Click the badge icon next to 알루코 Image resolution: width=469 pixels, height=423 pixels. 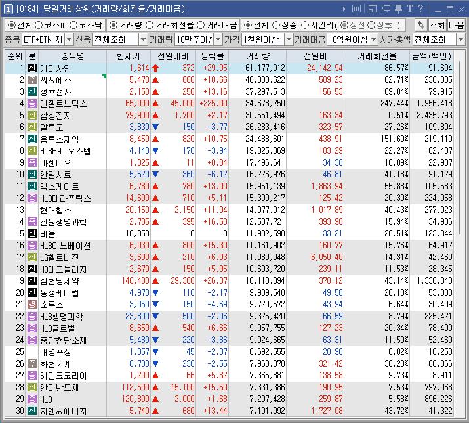(32, 127)
